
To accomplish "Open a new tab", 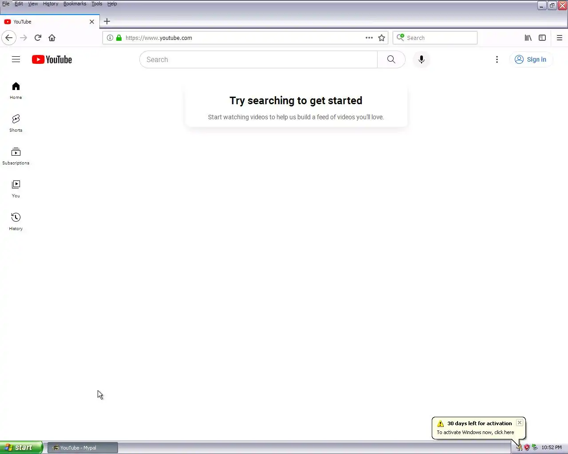I will (107, 21).
